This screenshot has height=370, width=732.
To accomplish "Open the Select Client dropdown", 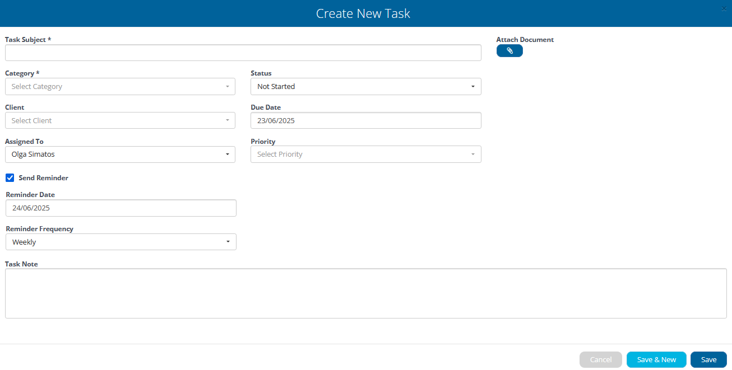I will [x=120, y=120].
